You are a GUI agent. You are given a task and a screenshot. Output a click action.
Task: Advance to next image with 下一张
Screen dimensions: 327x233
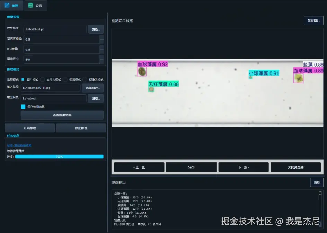(243, 167)
